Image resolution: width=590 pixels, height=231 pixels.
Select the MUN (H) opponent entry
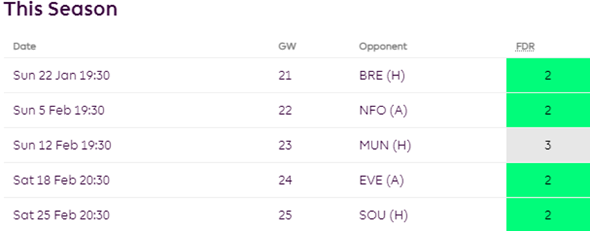(x=385, y=145)
